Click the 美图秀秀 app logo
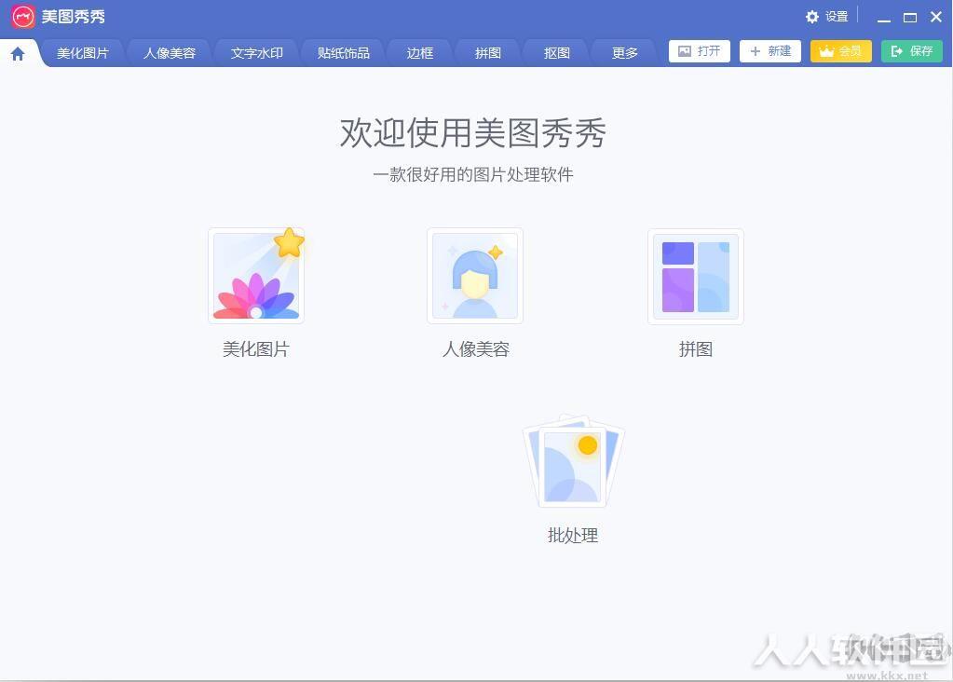 [23, 17]
